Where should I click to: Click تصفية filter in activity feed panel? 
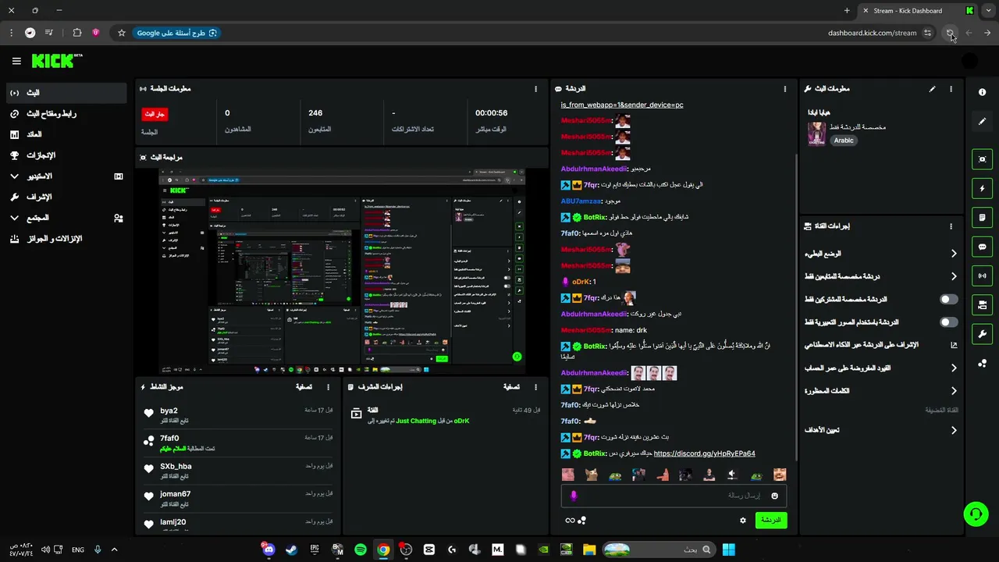click(x=304, y=387)
